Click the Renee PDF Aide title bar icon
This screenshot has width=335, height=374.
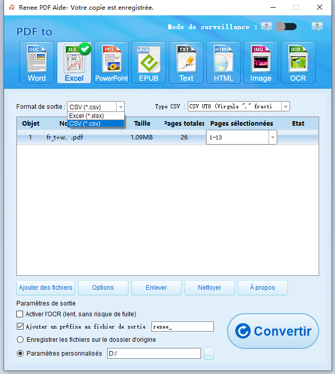point(12,7)
